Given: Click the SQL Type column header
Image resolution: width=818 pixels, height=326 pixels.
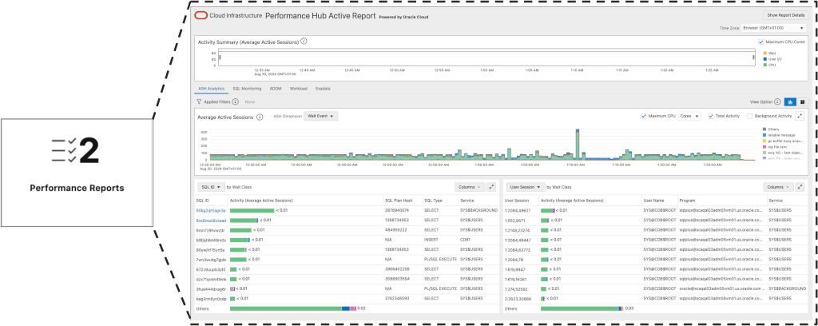Looking at the screenshot, I should click(433, 201).
